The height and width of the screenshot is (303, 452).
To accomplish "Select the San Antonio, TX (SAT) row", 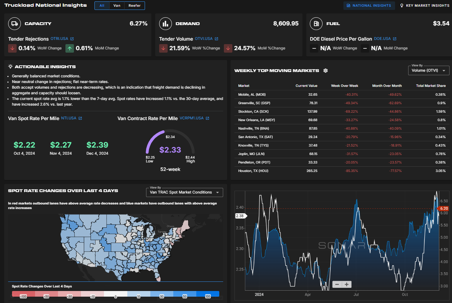I will pos(342,137).
